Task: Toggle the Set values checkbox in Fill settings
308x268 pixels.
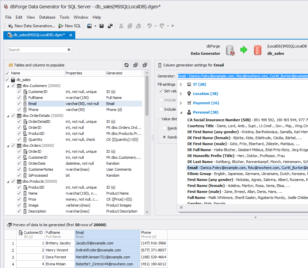Action: pyautogui.click(x=161, y=91)
